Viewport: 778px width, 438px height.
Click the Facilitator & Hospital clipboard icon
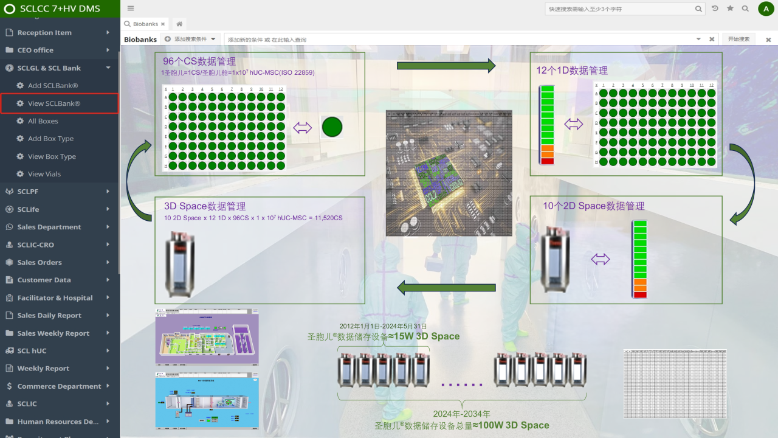coord(9,297)
